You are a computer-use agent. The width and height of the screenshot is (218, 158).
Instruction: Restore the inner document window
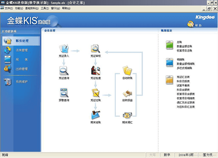[209, 9]
